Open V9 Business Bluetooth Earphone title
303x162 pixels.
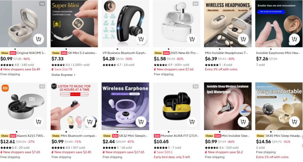click(x=125, y=53)
